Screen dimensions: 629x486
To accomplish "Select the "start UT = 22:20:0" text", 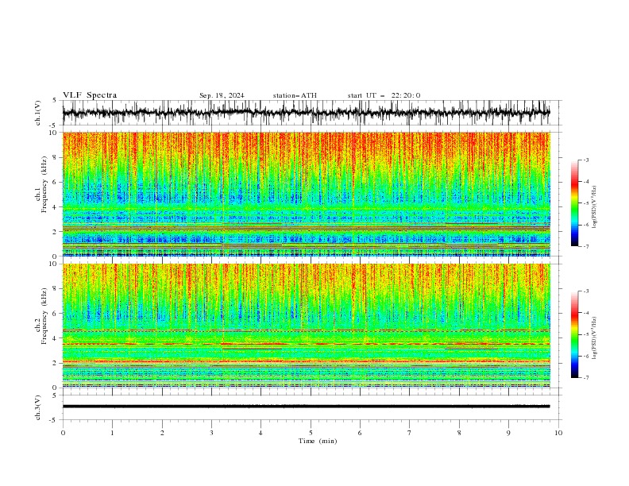I will pos(384,95).
